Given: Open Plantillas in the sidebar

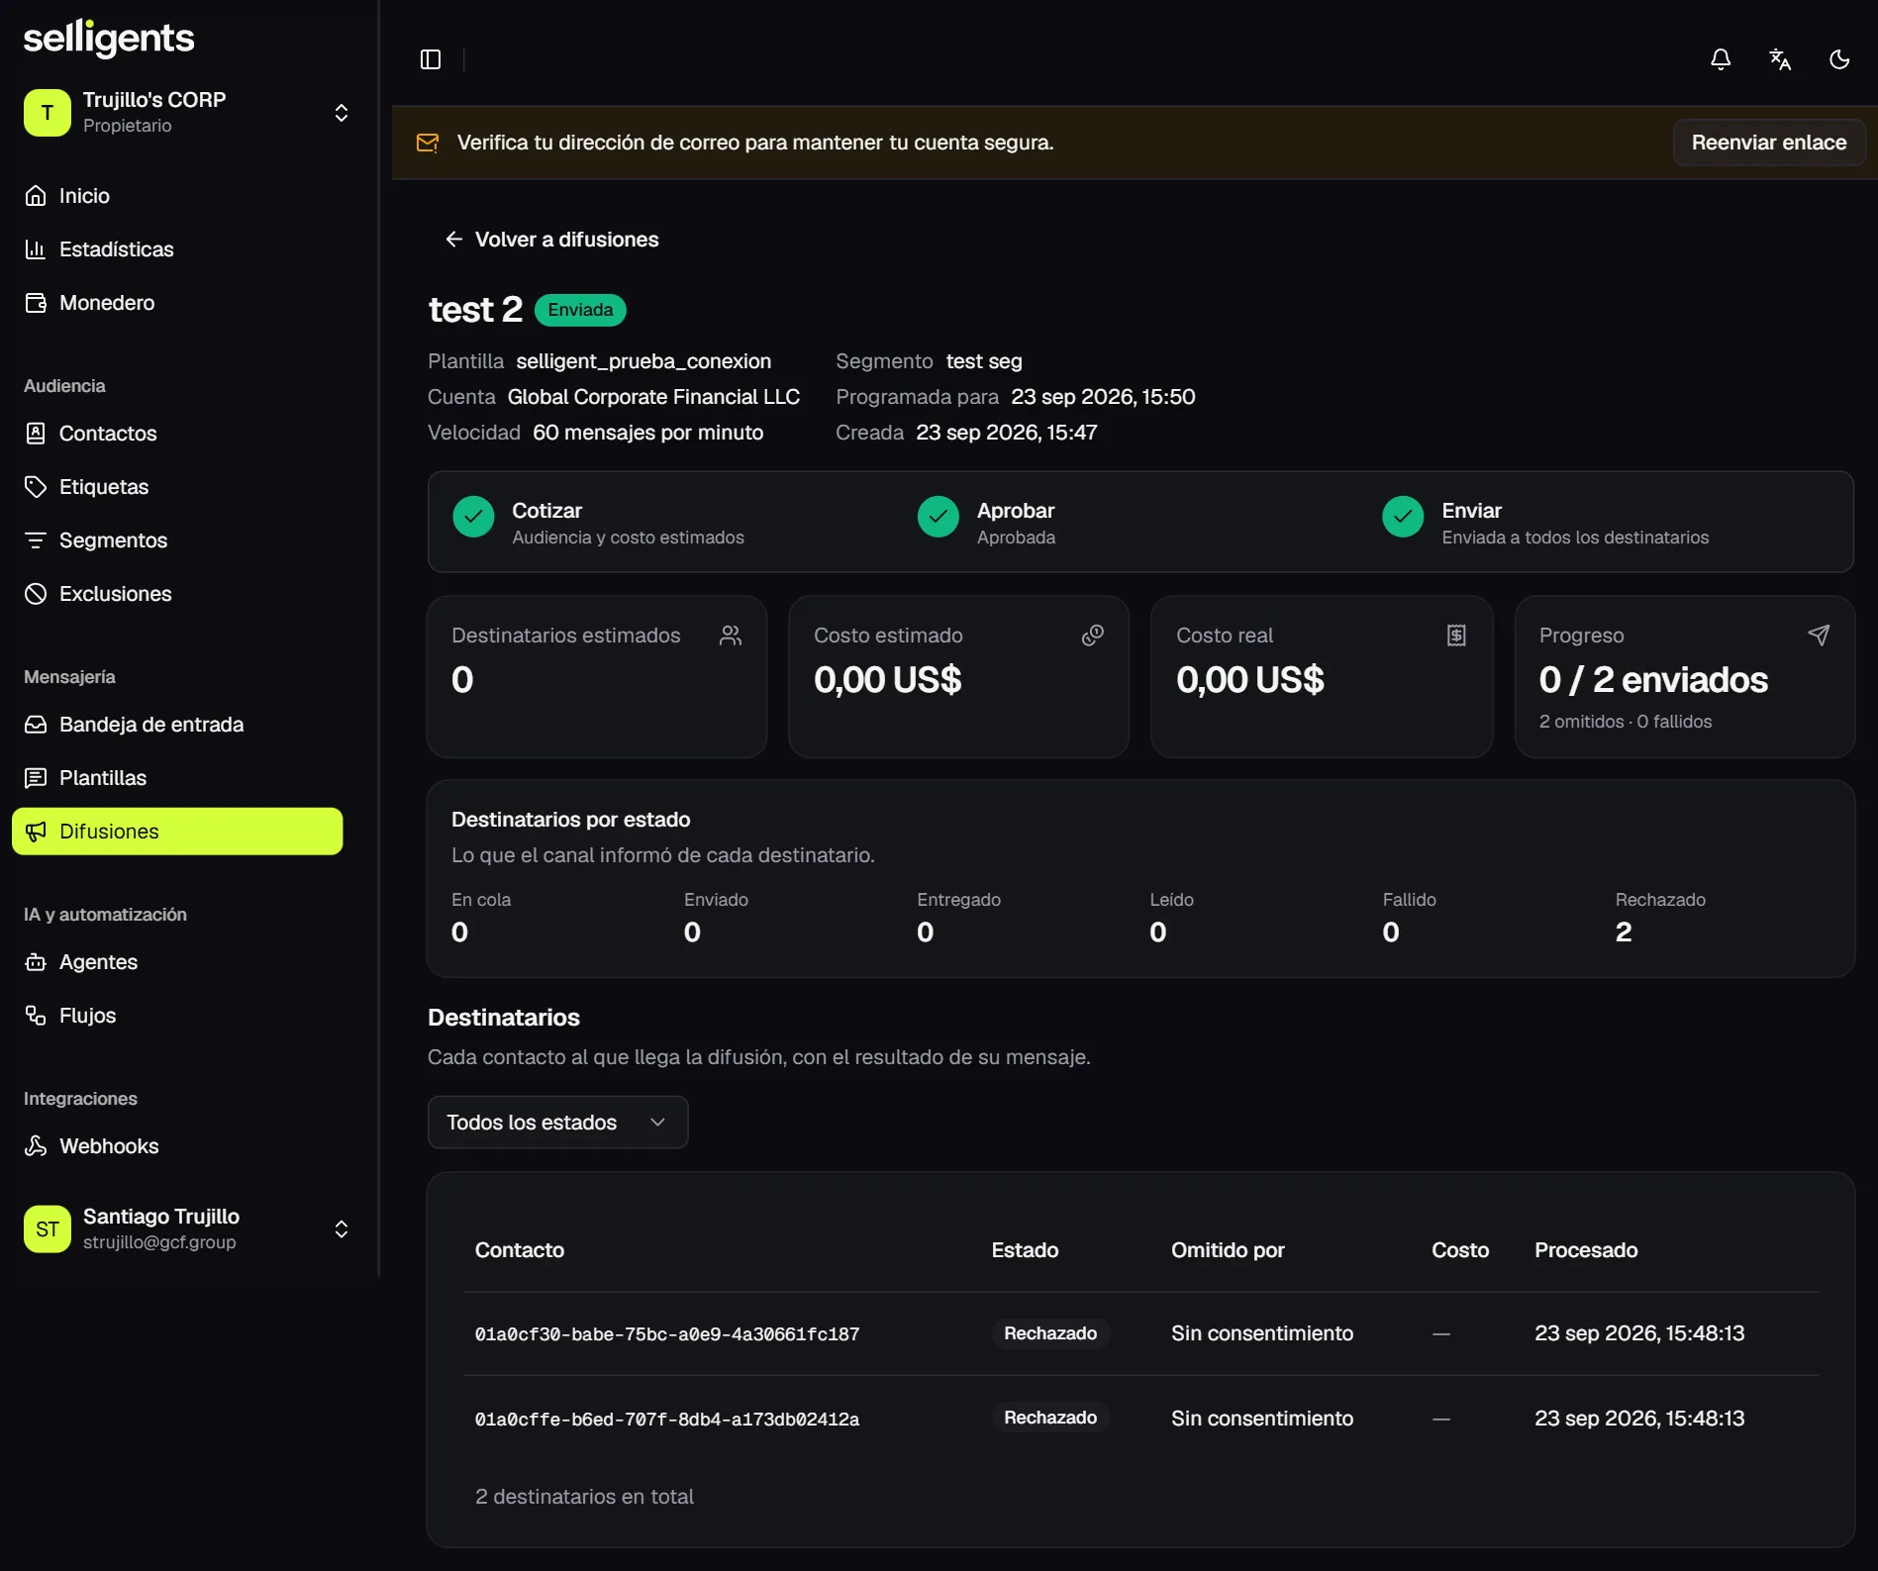Looking at the screenshot, I should 178,778.
